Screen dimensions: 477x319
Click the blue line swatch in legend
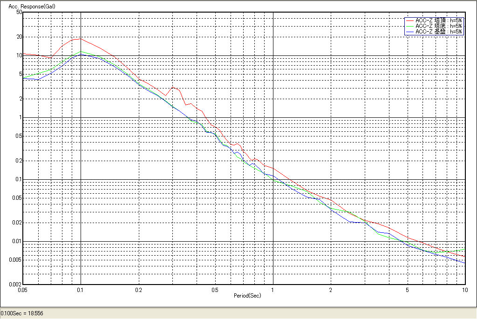pyautogui.click(x=409, y=32)
